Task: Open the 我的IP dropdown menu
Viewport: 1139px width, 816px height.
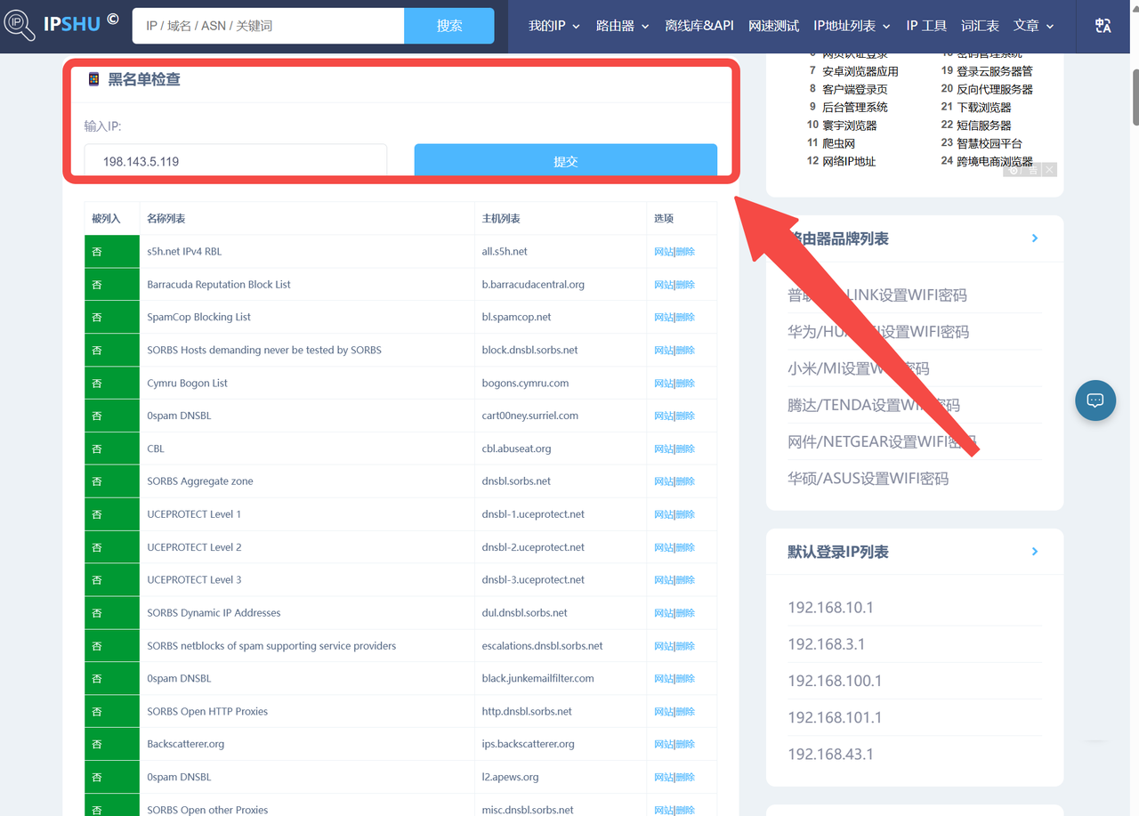Action: [553, 26]
